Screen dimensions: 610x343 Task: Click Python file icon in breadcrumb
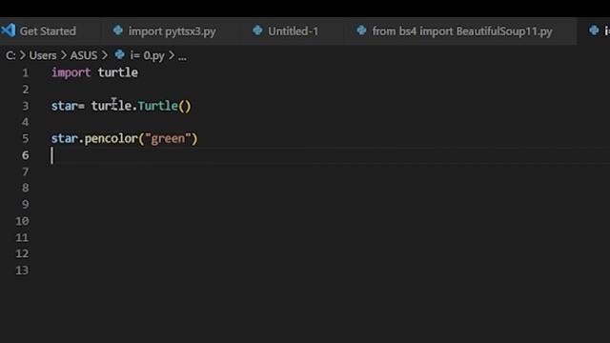pyautogui.click(x=119, y=55)
